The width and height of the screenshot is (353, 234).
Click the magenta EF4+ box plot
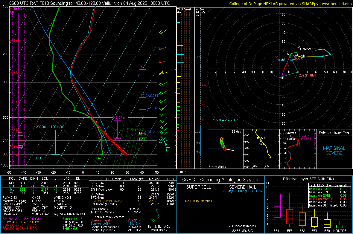click(277, 203)
